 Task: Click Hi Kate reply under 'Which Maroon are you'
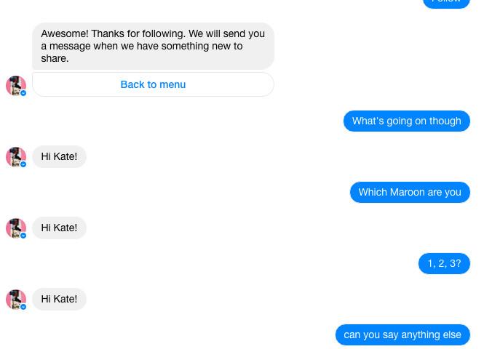click(x=59, y=228)
